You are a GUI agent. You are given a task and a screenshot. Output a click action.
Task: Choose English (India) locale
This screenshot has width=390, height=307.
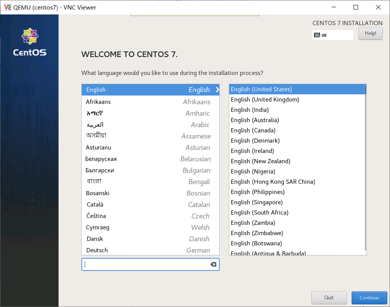pyautogui.click(x=297, y=110)
